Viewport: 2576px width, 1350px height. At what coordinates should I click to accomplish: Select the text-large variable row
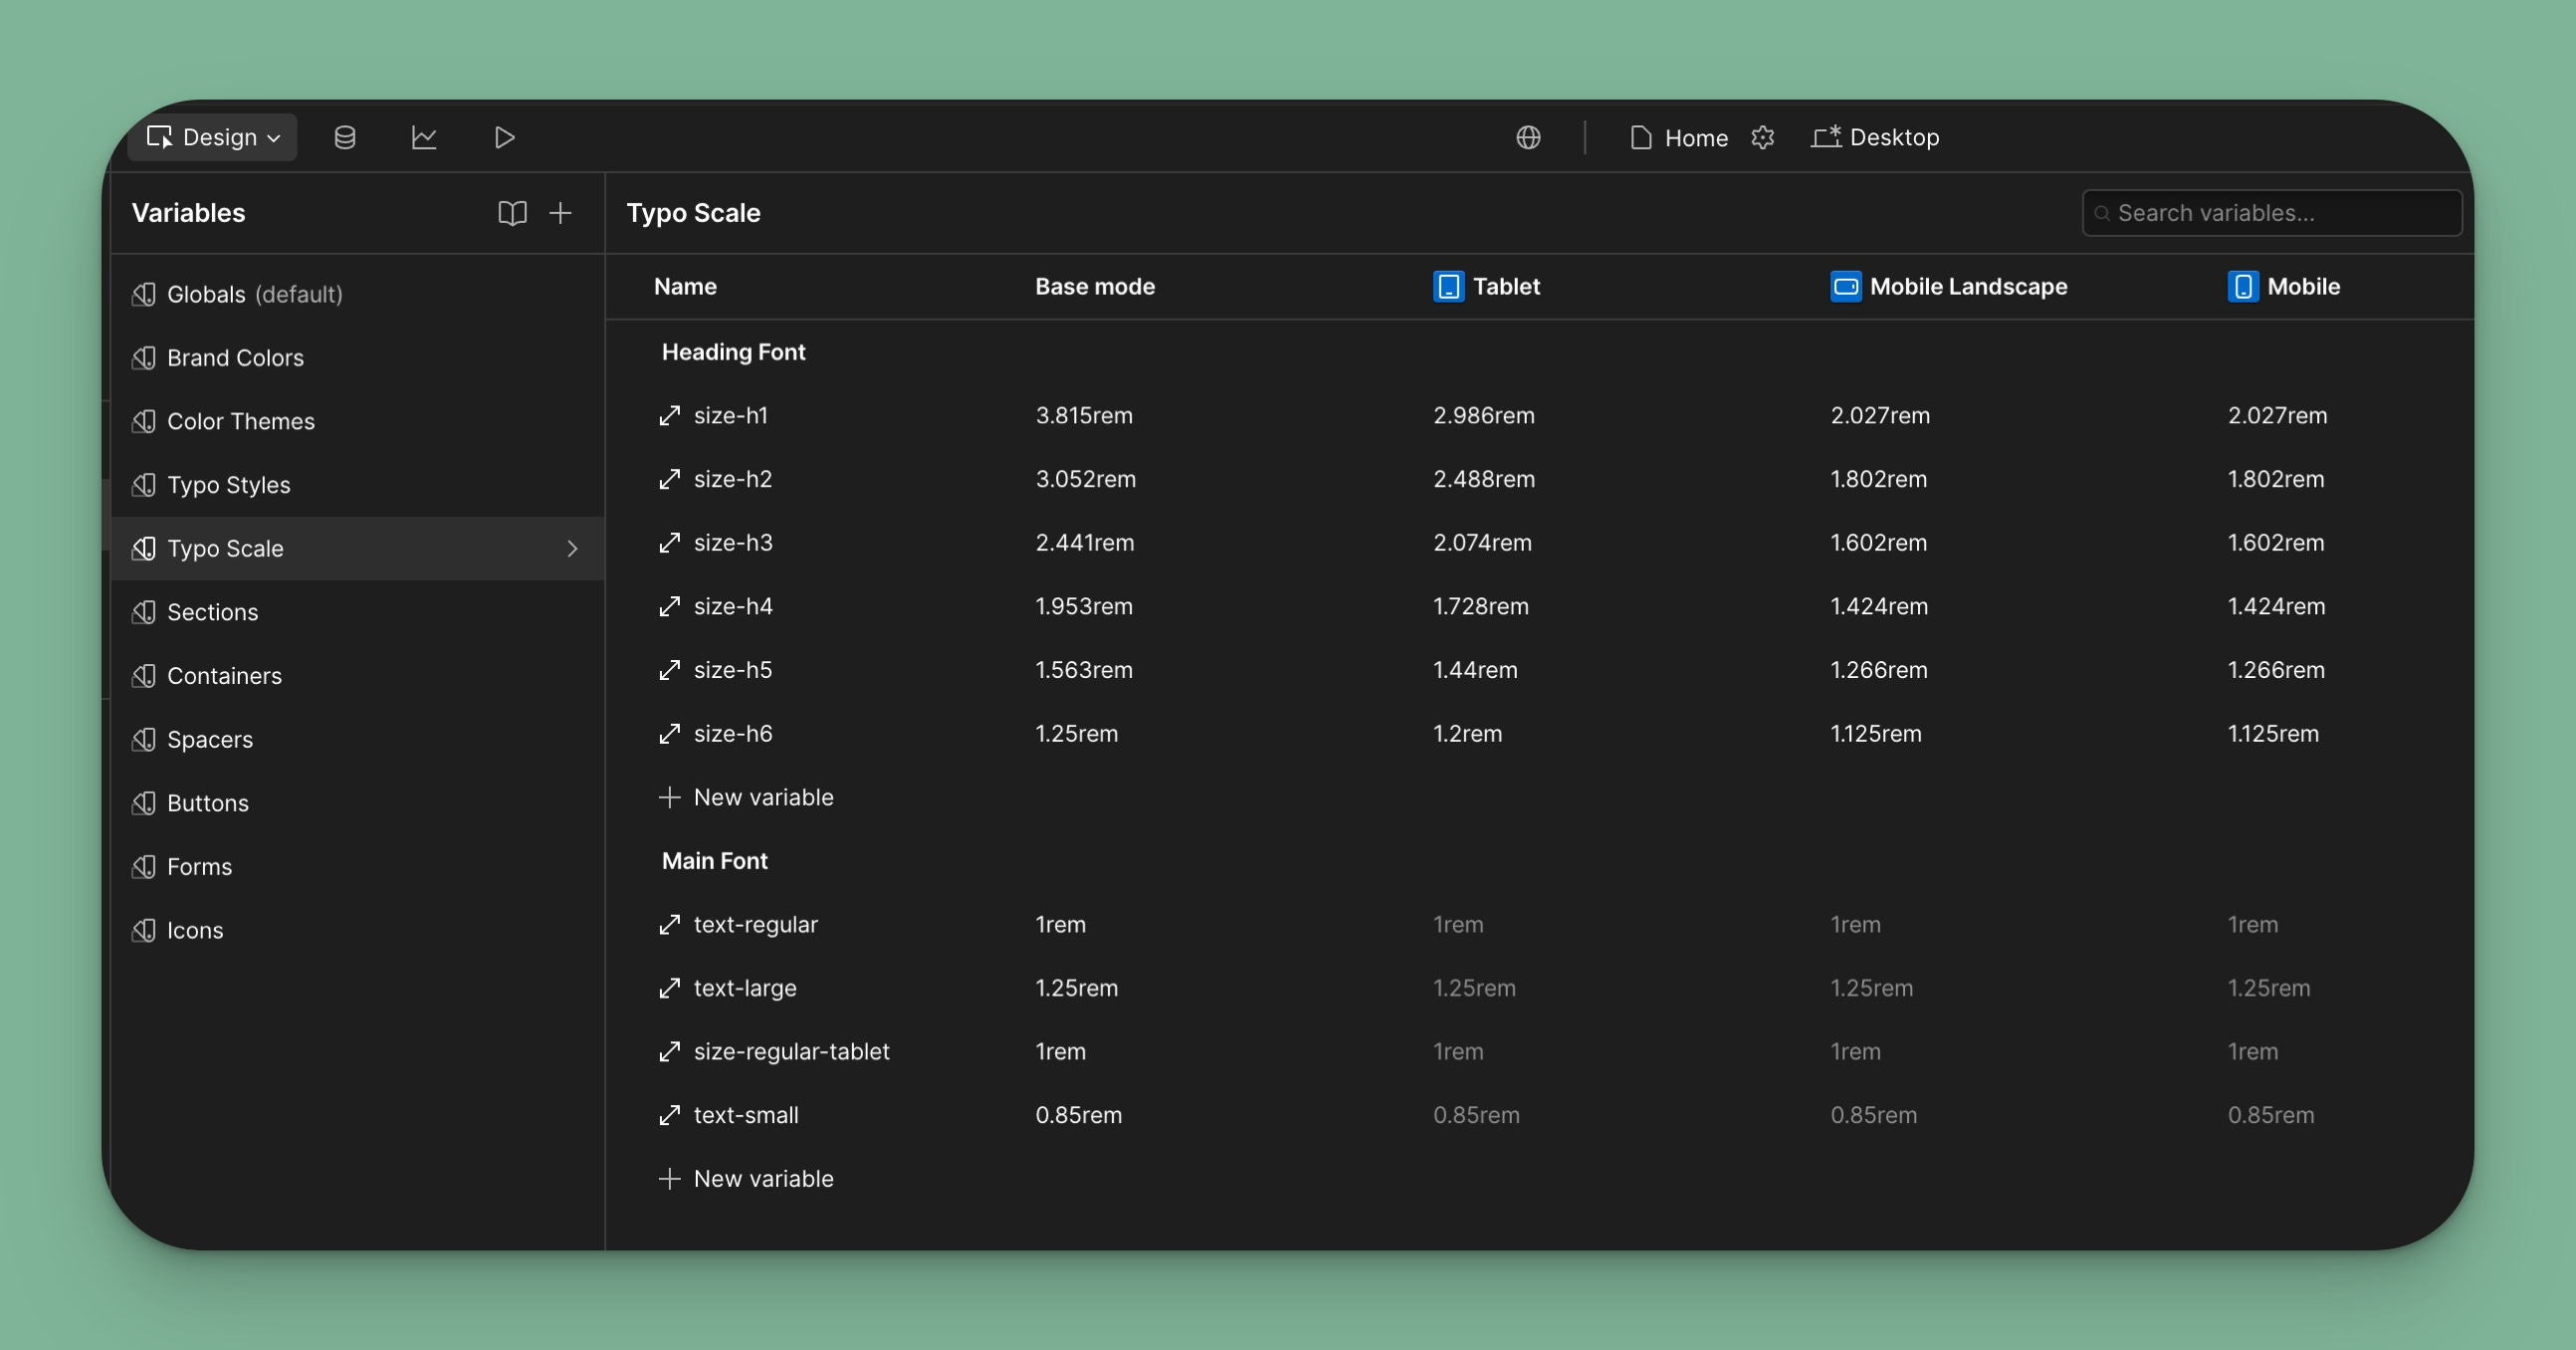click(x=745, y=988)
